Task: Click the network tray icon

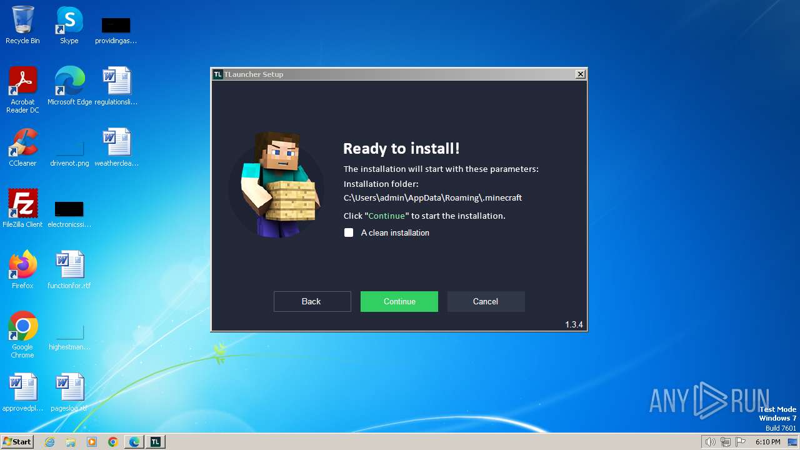Action: click(726, 442)
